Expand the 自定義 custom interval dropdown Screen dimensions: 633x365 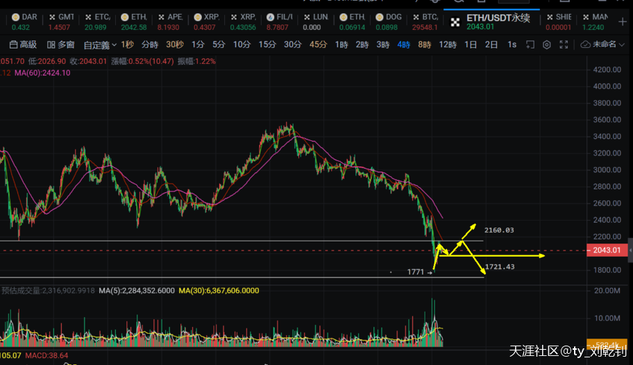tap(100, 45)
